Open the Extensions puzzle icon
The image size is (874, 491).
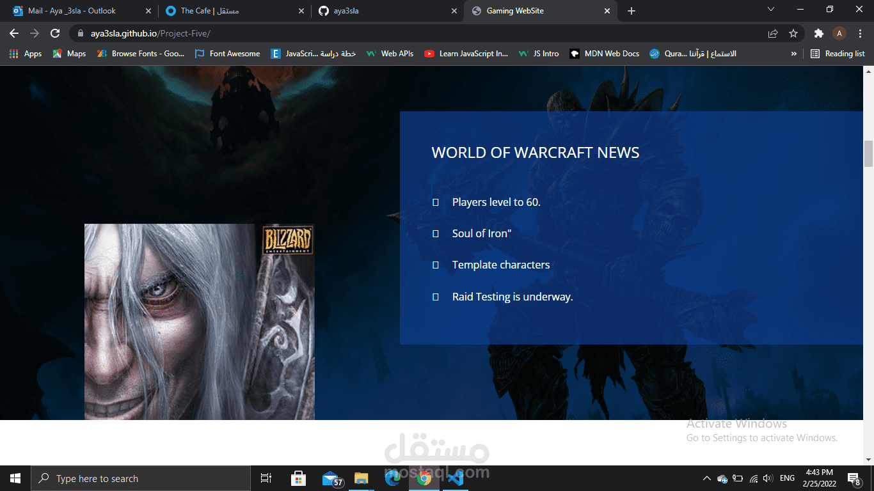click(818, 33)
